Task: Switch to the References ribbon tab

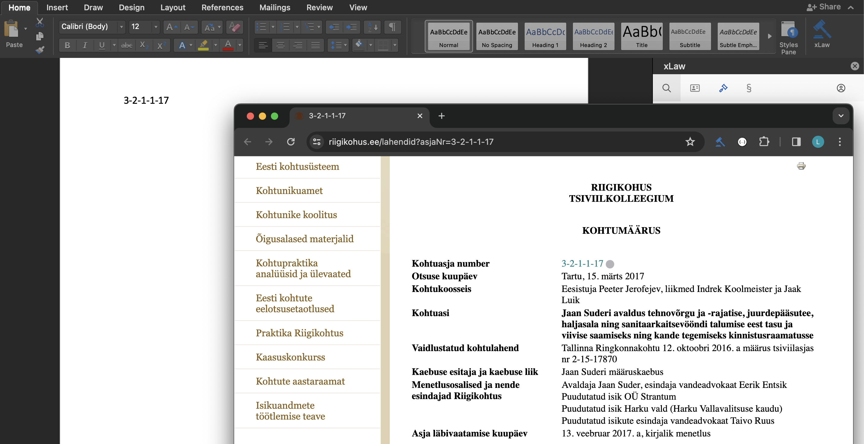Action: [222, 7]
